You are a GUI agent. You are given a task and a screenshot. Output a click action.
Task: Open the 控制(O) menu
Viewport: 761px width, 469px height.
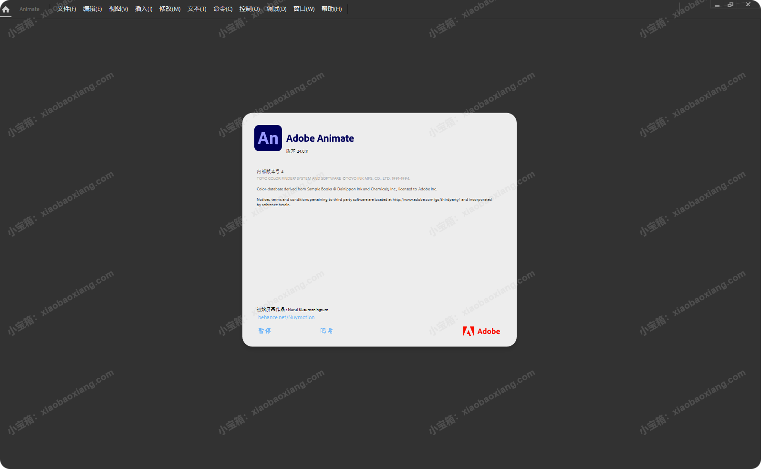tap(250, 9)
